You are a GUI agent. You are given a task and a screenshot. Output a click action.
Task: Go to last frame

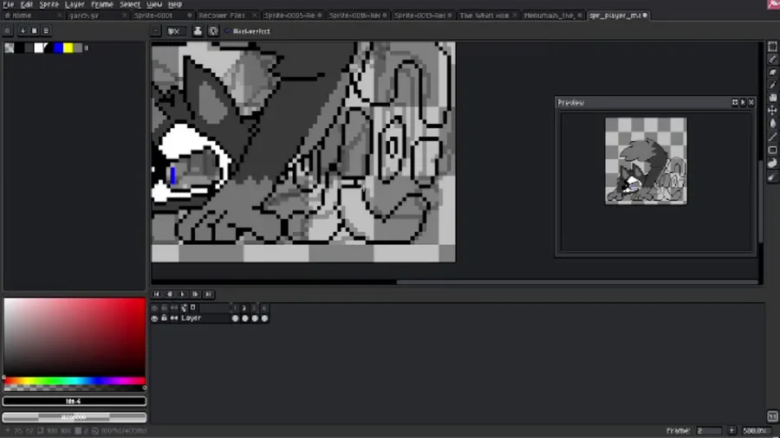click(208, 294)
